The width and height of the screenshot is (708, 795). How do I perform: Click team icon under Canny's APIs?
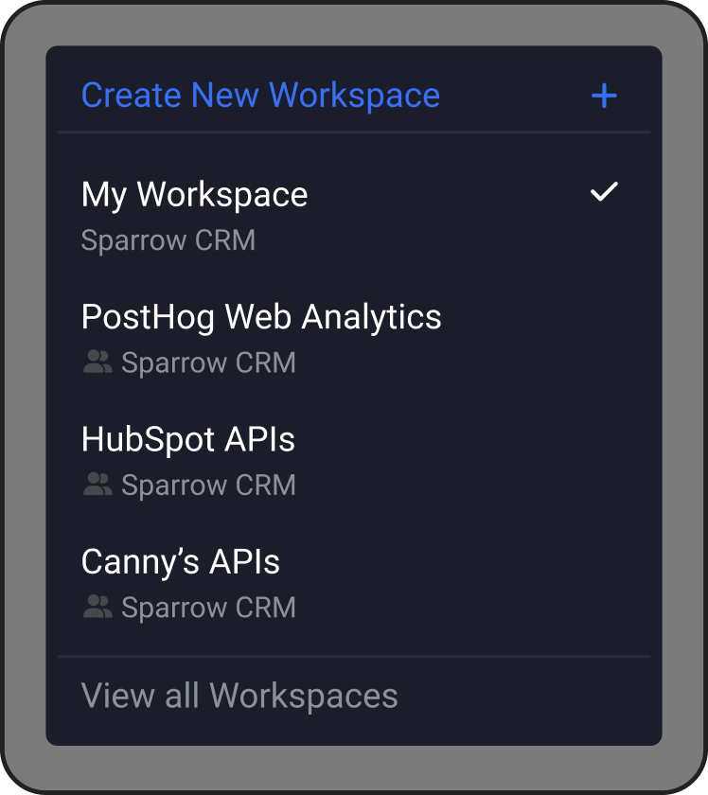point(97,607)
